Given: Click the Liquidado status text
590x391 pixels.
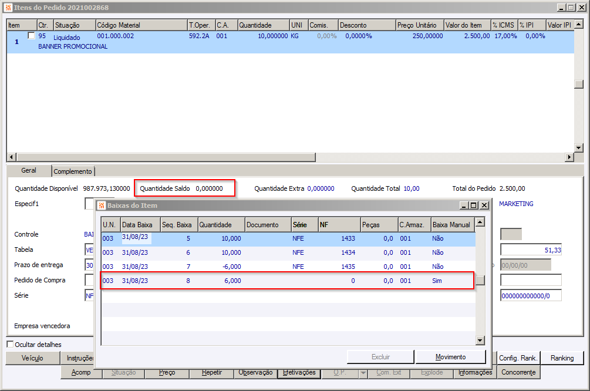Looking at the screenshot, I should pyautogui.click(x=66, y=38).
